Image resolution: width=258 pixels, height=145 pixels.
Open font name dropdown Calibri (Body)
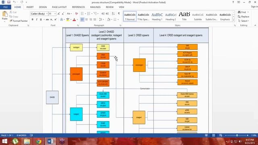click(47, 14)
